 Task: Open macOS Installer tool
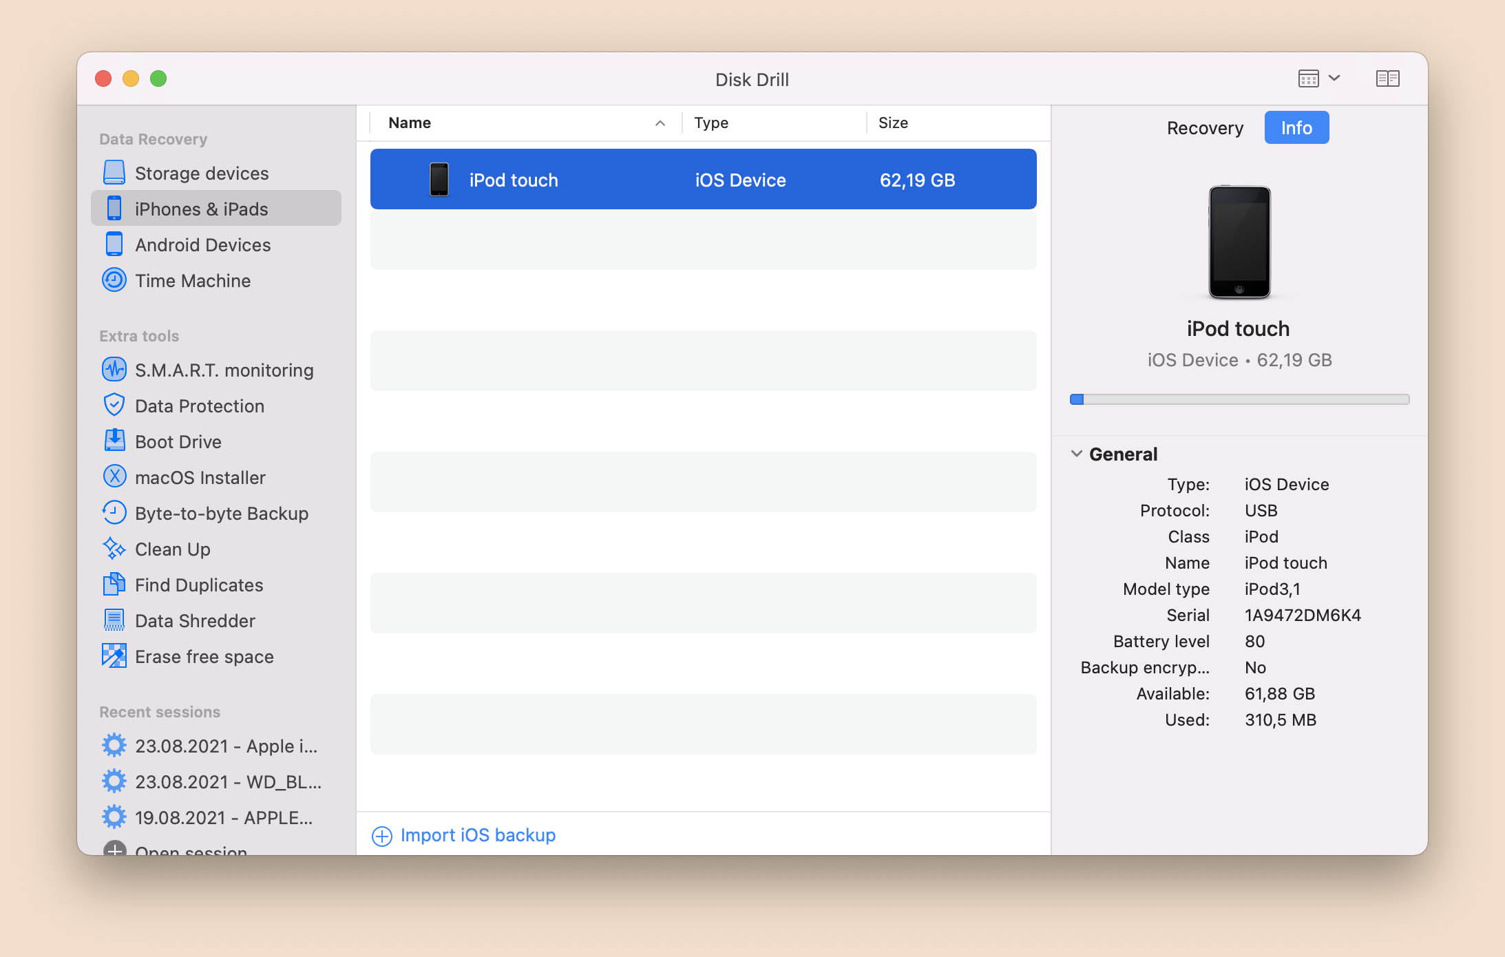coord(216,477)
